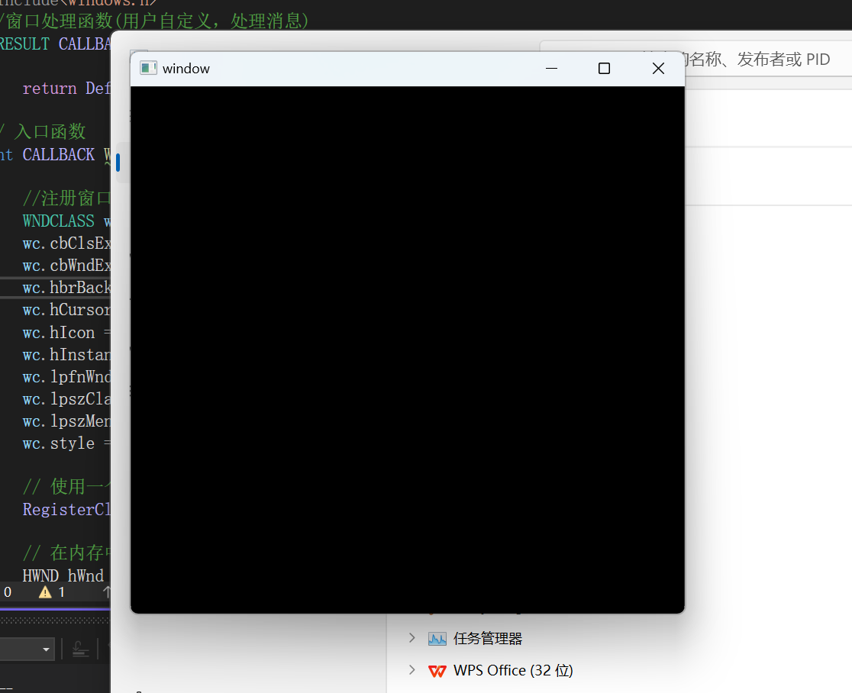Close the black 'window' application
The height and width of the screenshot is (693, 852).
pyautogui.click(x=658, y=69)
